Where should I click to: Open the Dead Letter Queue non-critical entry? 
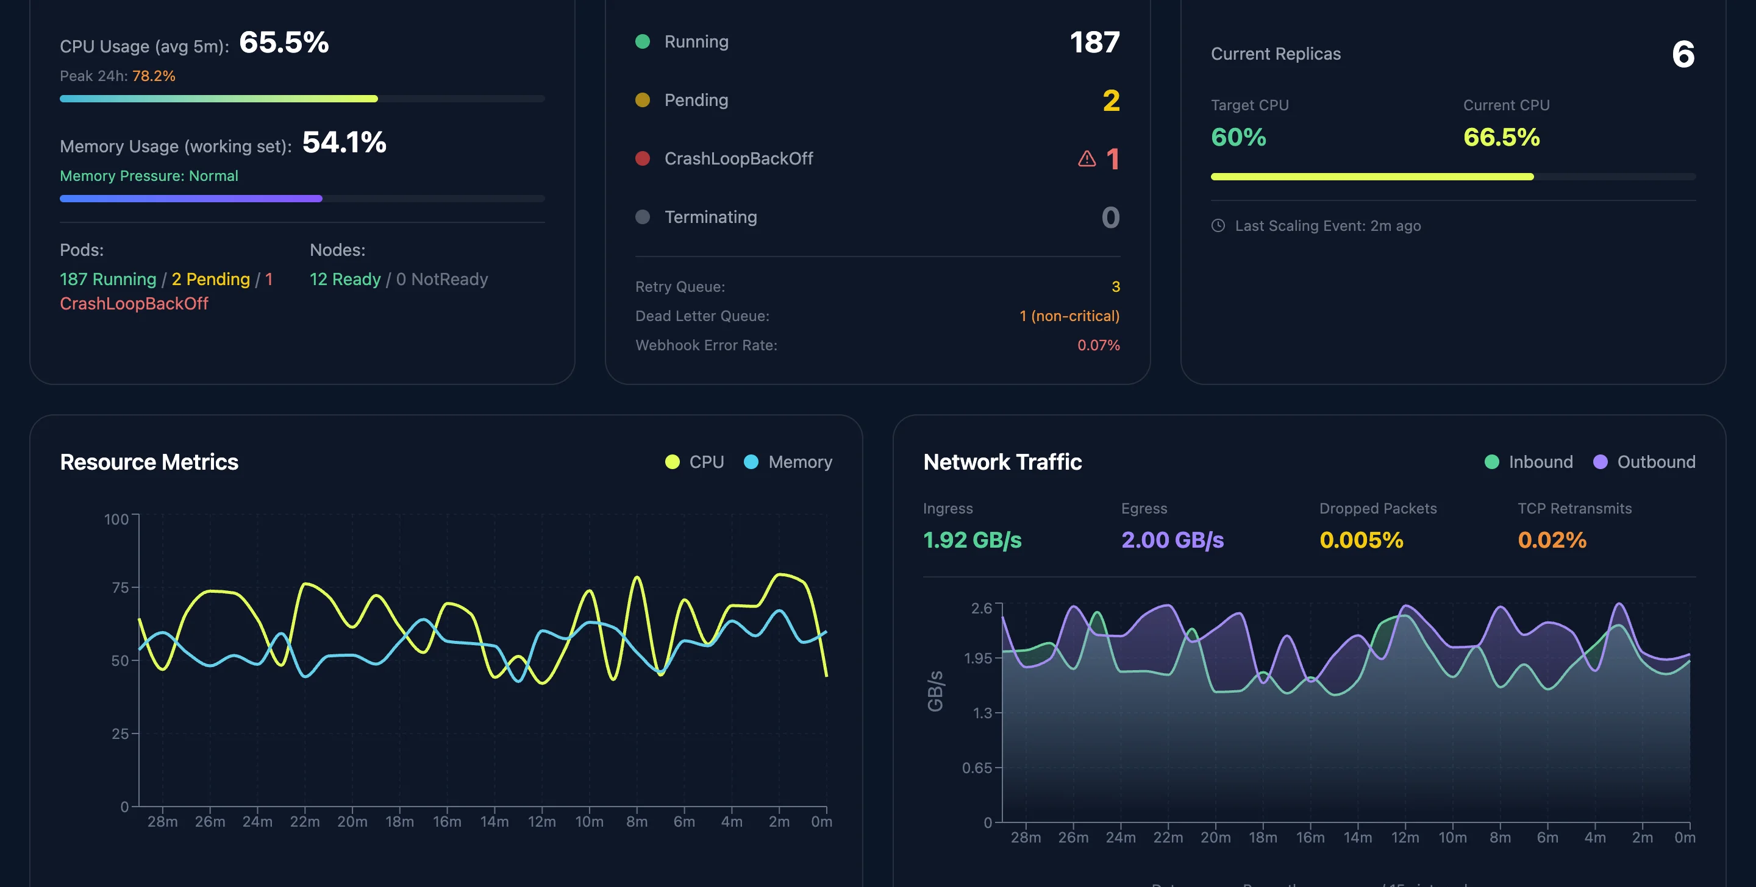coord(1069,316)
